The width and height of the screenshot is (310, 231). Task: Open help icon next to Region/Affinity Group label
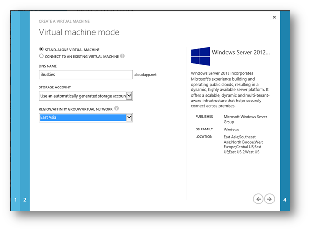pos(117,108)
